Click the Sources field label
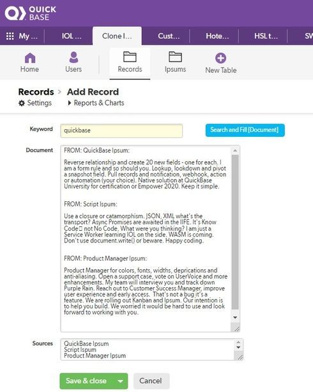The image size is (313, 392). [x=42, y=343]
